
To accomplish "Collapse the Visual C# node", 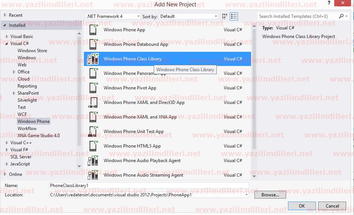I will 7,44.
